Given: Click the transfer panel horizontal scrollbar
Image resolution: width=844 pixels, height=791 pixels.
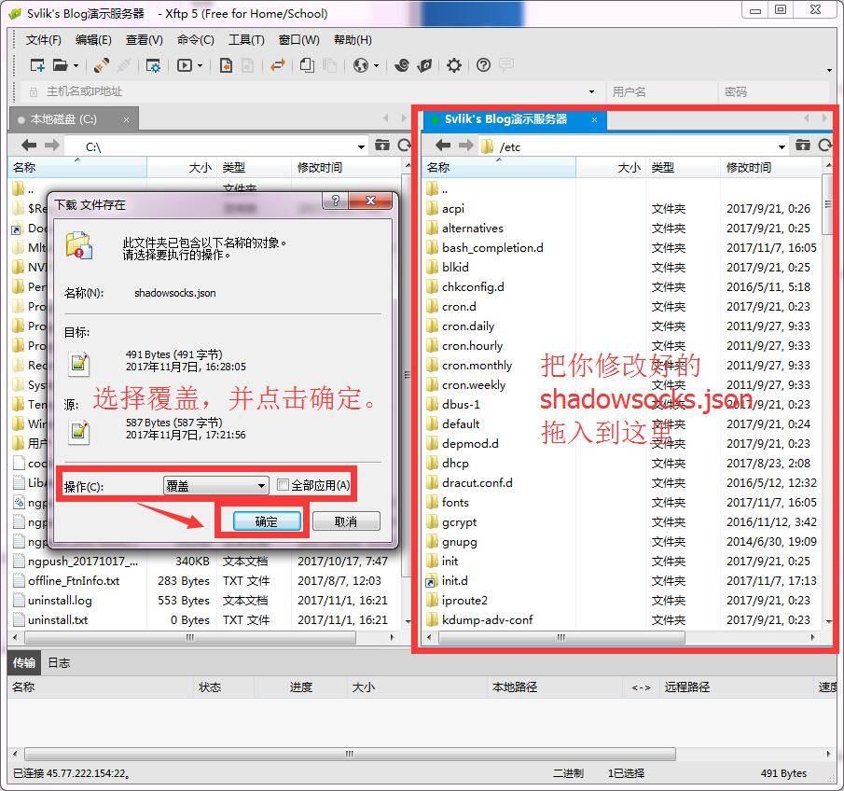Looking at the screenshot, I should 350,754.
